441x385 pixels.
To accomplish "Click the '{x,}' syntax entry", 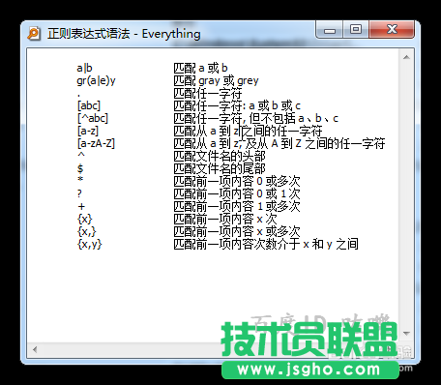I will point(87,231).
